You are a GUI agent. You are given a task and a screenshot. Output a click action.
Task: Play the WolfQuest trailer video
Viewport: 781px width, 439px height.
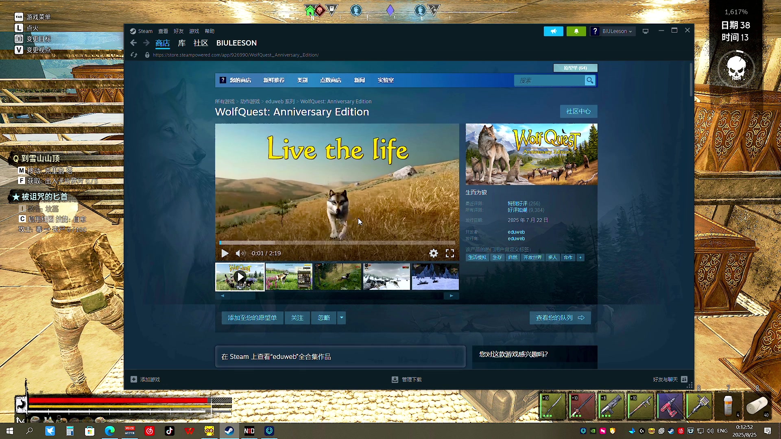pyautogui.click(x=225, y=253)
